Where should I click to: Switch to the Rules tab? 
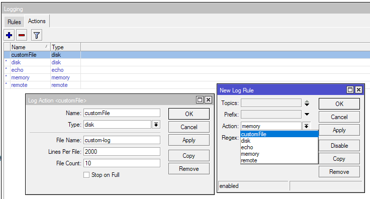[x=14, y=22]
